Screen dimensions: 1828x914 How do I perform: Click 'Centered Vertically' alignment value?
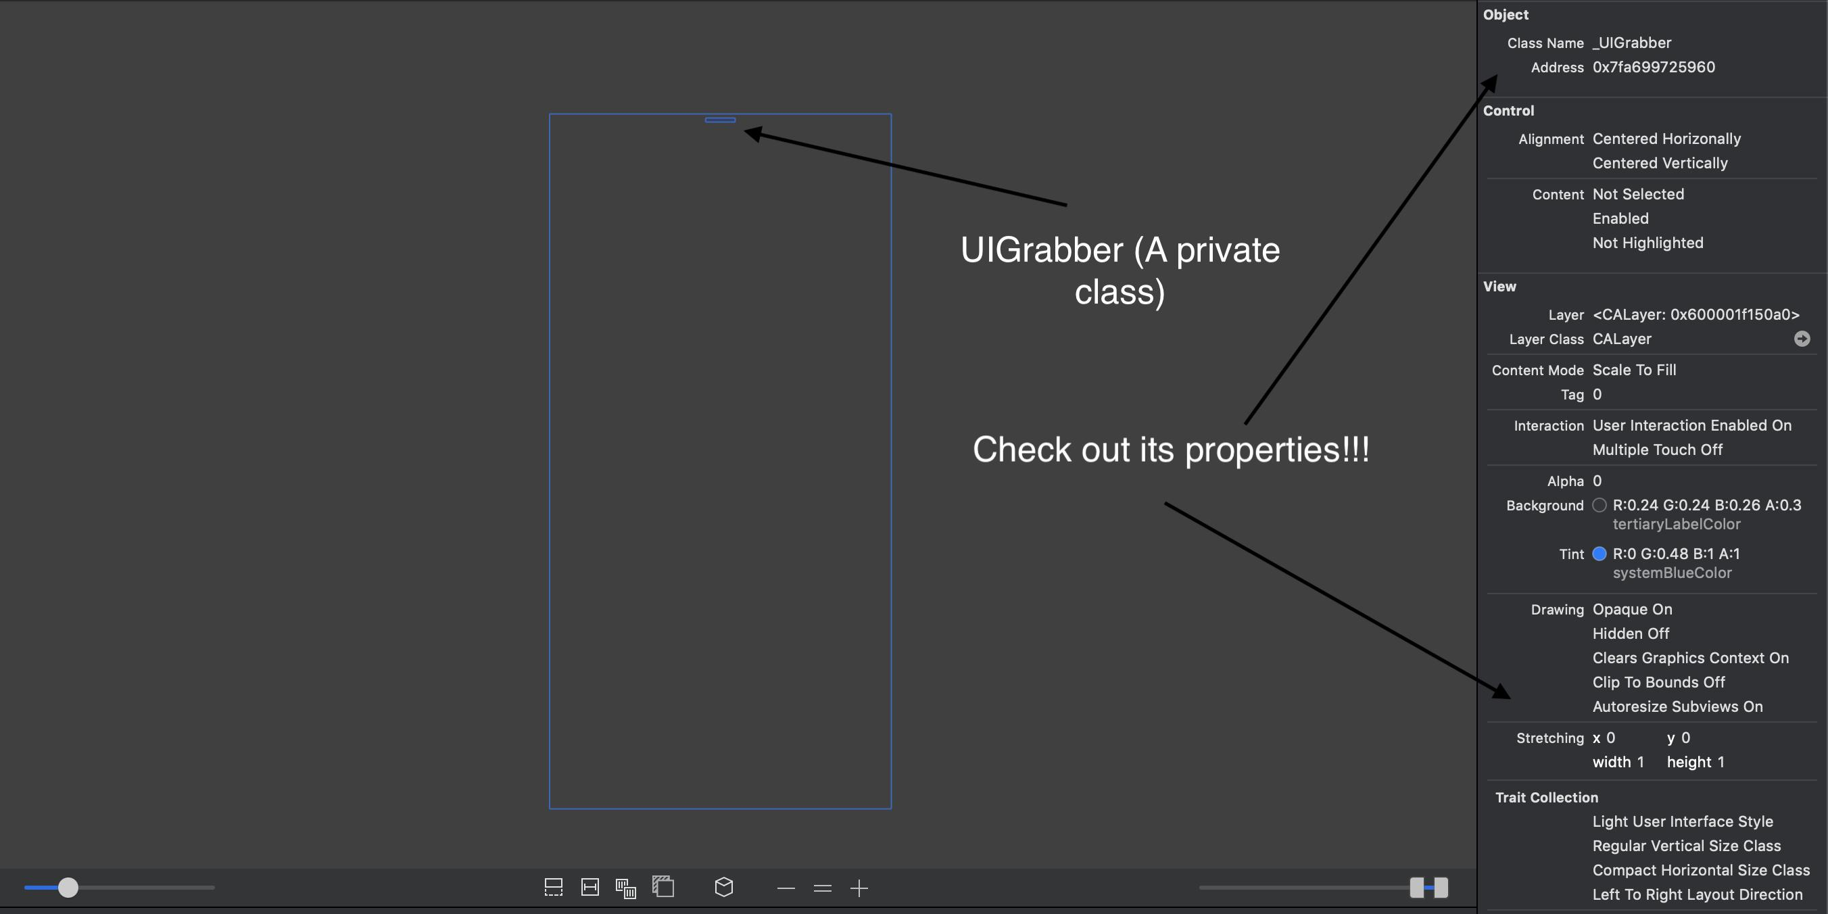1660,163
